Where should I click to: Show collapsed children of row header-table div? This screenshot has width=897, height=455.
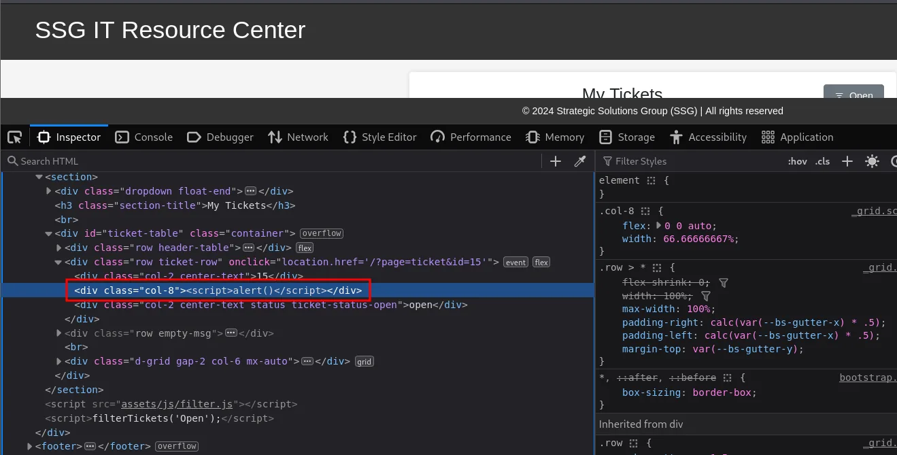[x=248, y=248]
